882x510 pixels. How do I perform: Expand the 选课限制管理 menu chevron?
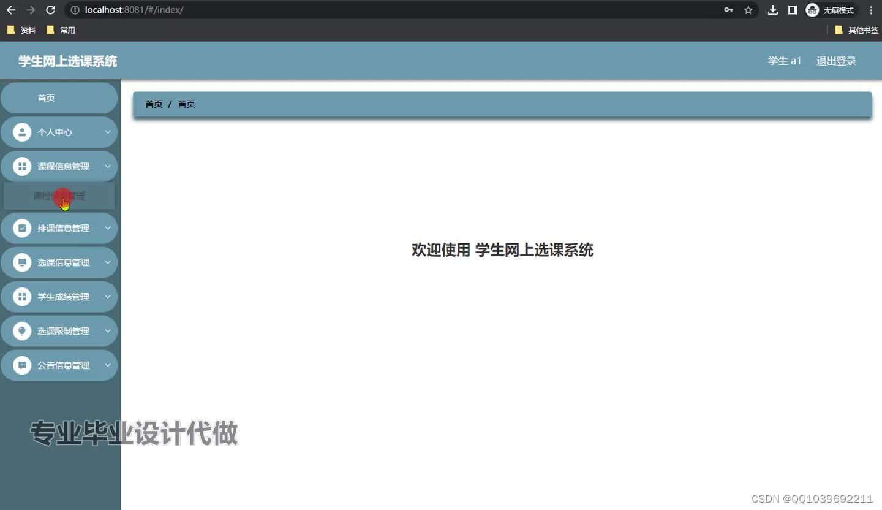(108, 331)
